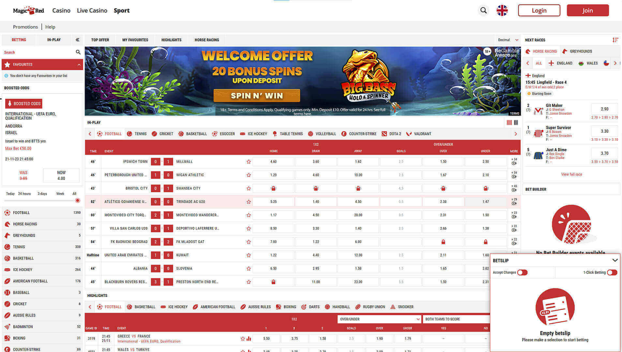
Task: Expand more markets for Ipswich Town +34
Action: click(514, 161)
